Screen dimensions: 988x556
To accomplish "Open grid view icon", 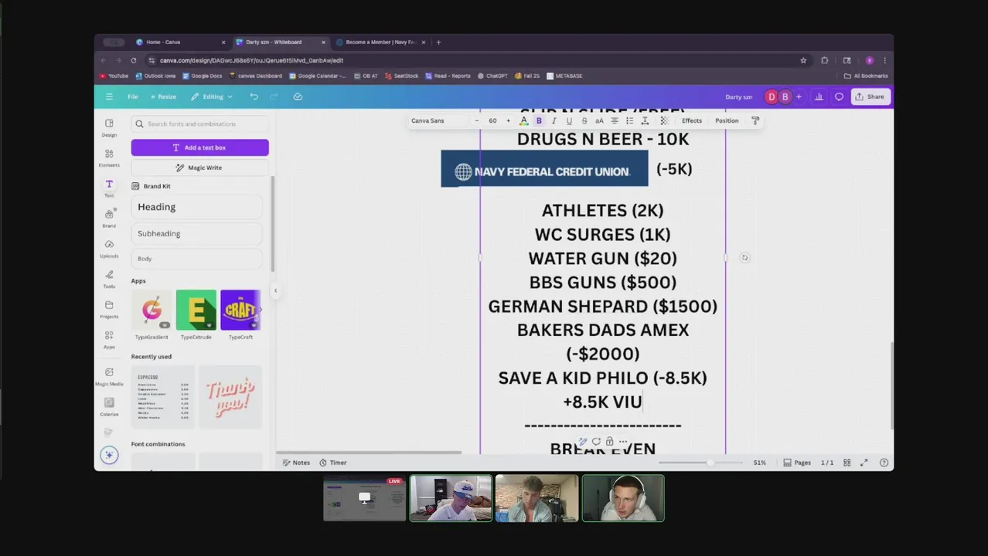I will (x=847, y=463).
